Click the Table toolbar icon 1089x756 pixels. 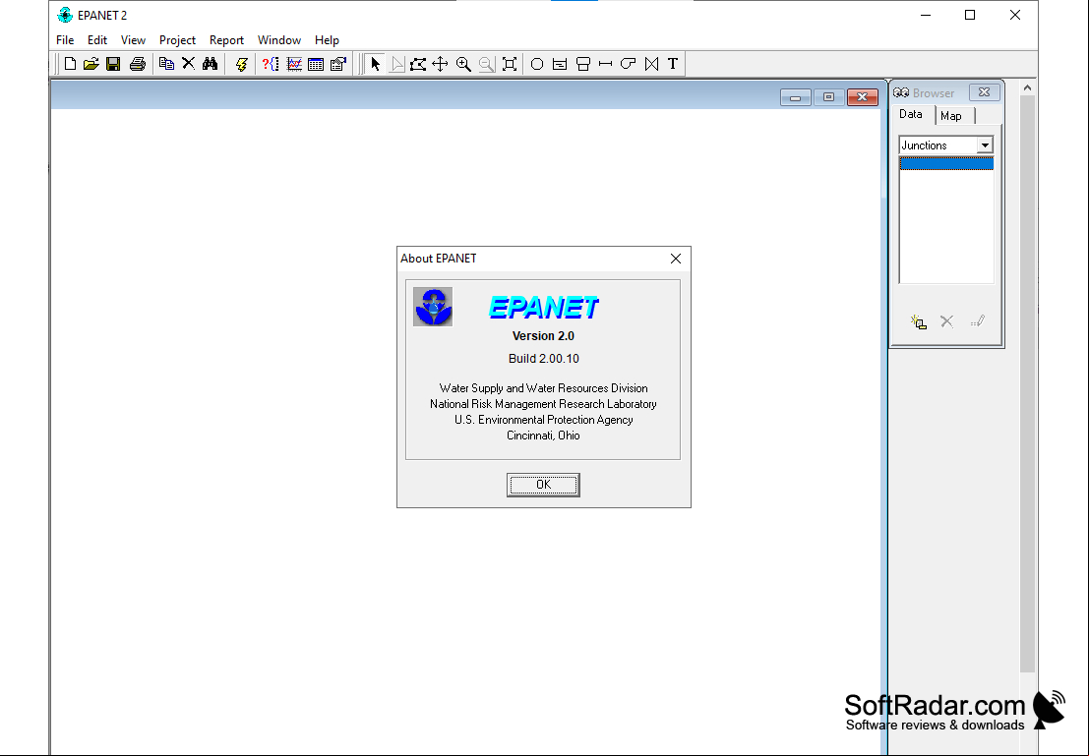tap(316, 64)
